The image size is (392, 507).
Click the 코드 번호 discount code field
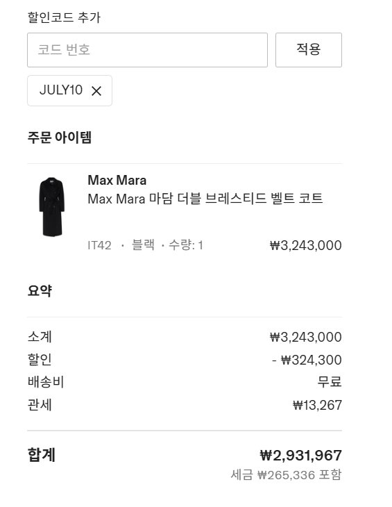pyautogui.click(x=147, y=50)
